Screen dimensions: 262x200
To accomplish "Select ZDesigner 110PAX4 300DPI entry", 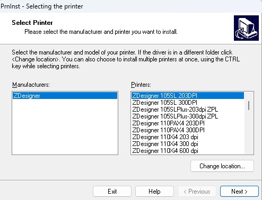I will coord(188,130).
